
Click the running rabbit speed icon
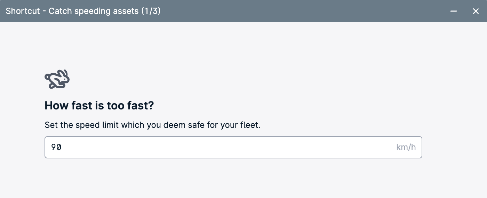[x=57, y=79]
